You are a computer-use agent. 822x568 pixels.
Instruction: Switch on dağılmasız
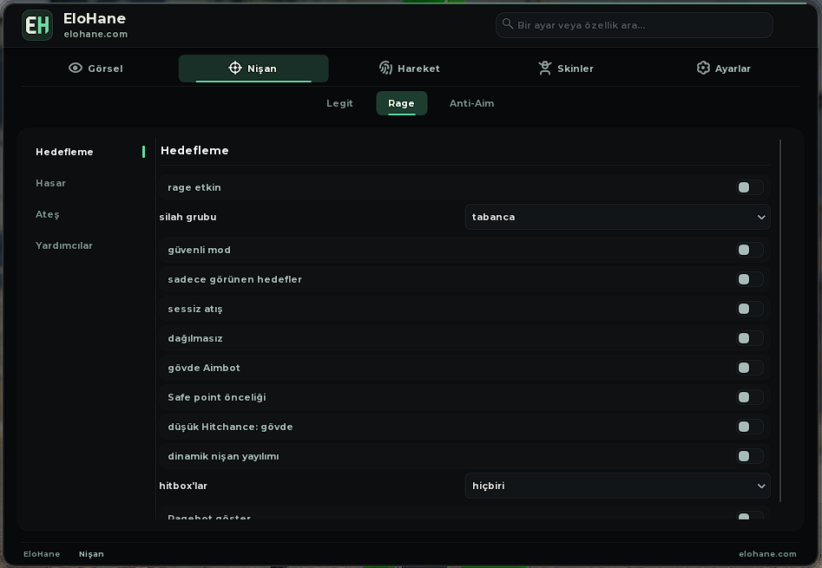click(750, 338)
